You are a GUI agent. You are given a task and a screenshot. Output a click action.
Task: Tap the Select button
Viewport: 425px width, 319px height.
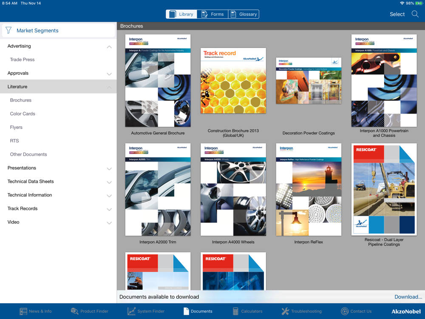(x=397, y=14)
